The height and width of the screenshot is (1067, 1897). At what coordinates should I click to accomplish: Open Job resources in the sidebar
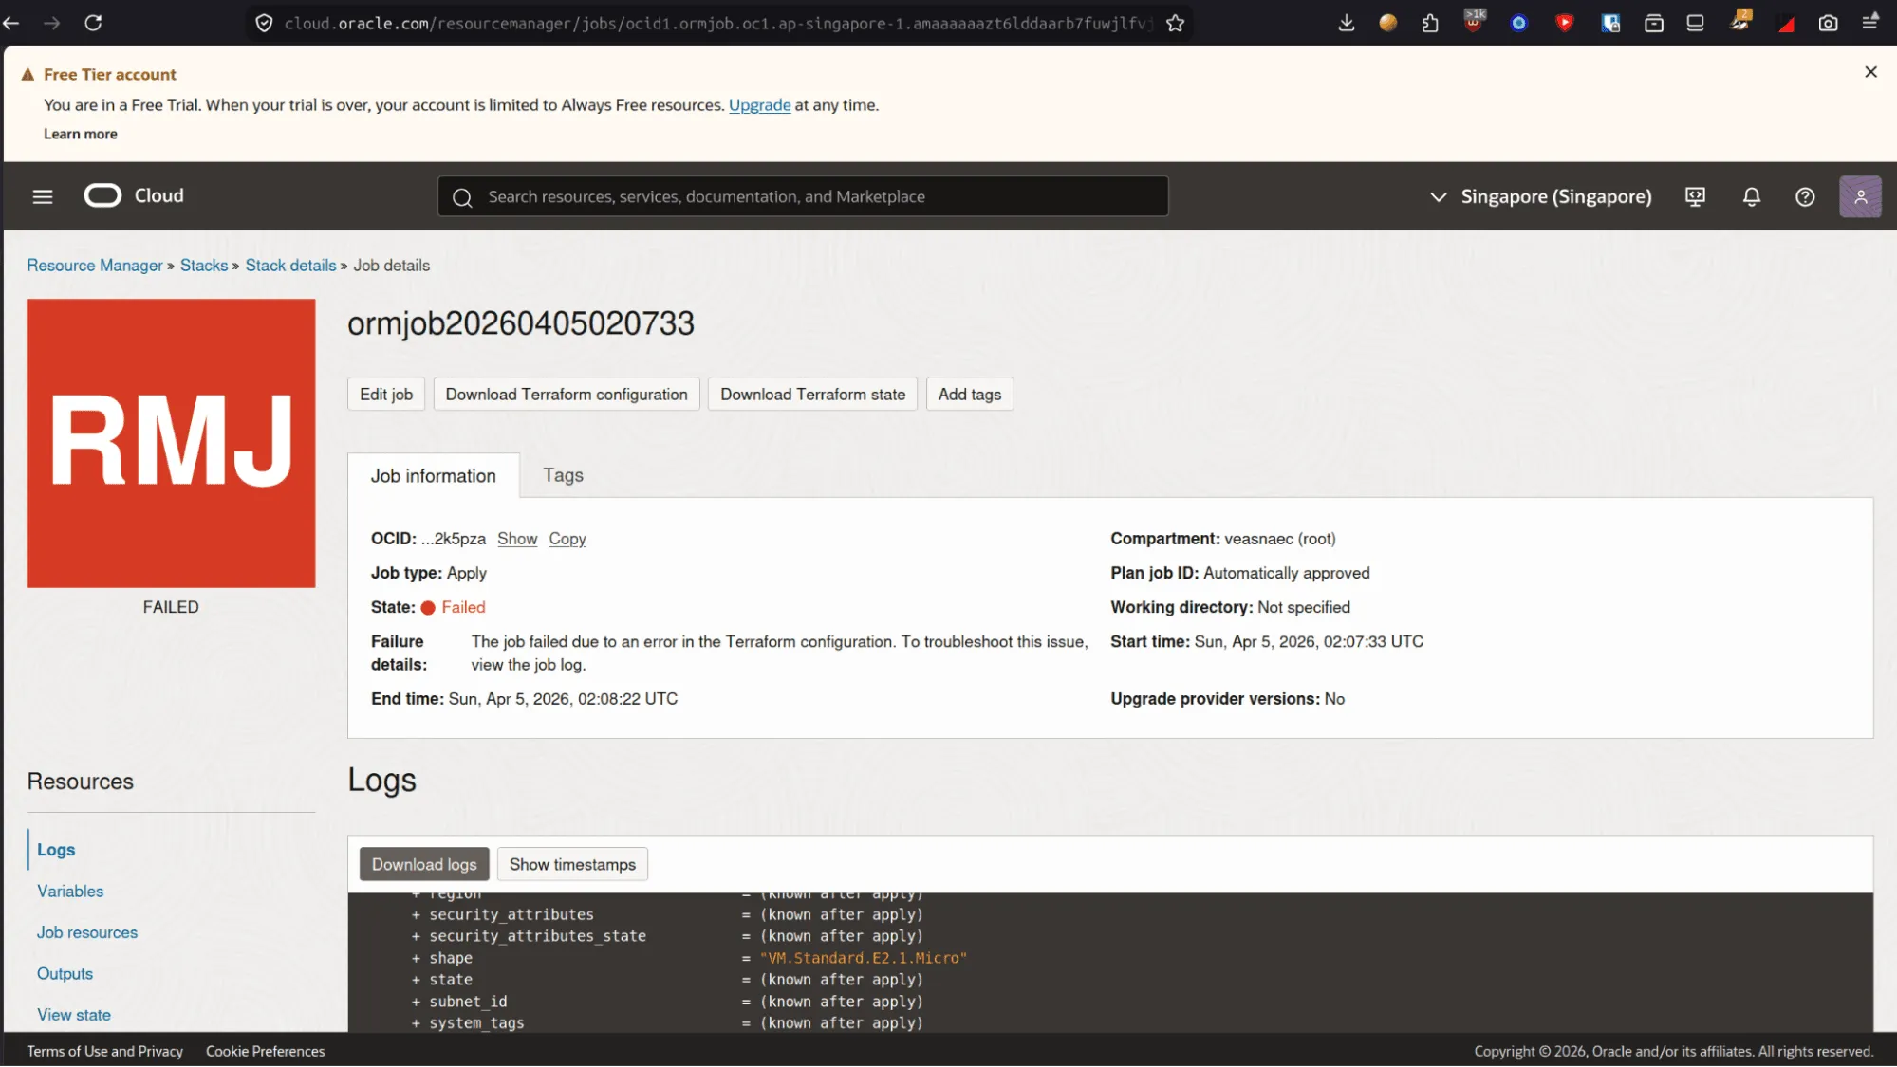click(87, 932)
